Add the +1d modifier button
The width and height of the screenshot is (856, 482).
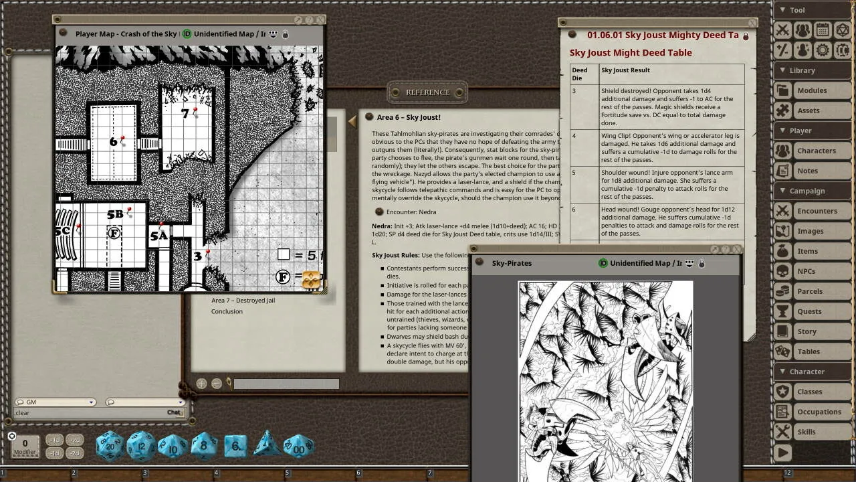click(x=55, y=440)
